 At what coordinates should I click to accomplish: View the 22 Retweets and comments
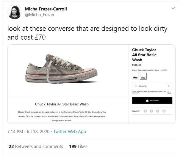(x=35, y=146)
